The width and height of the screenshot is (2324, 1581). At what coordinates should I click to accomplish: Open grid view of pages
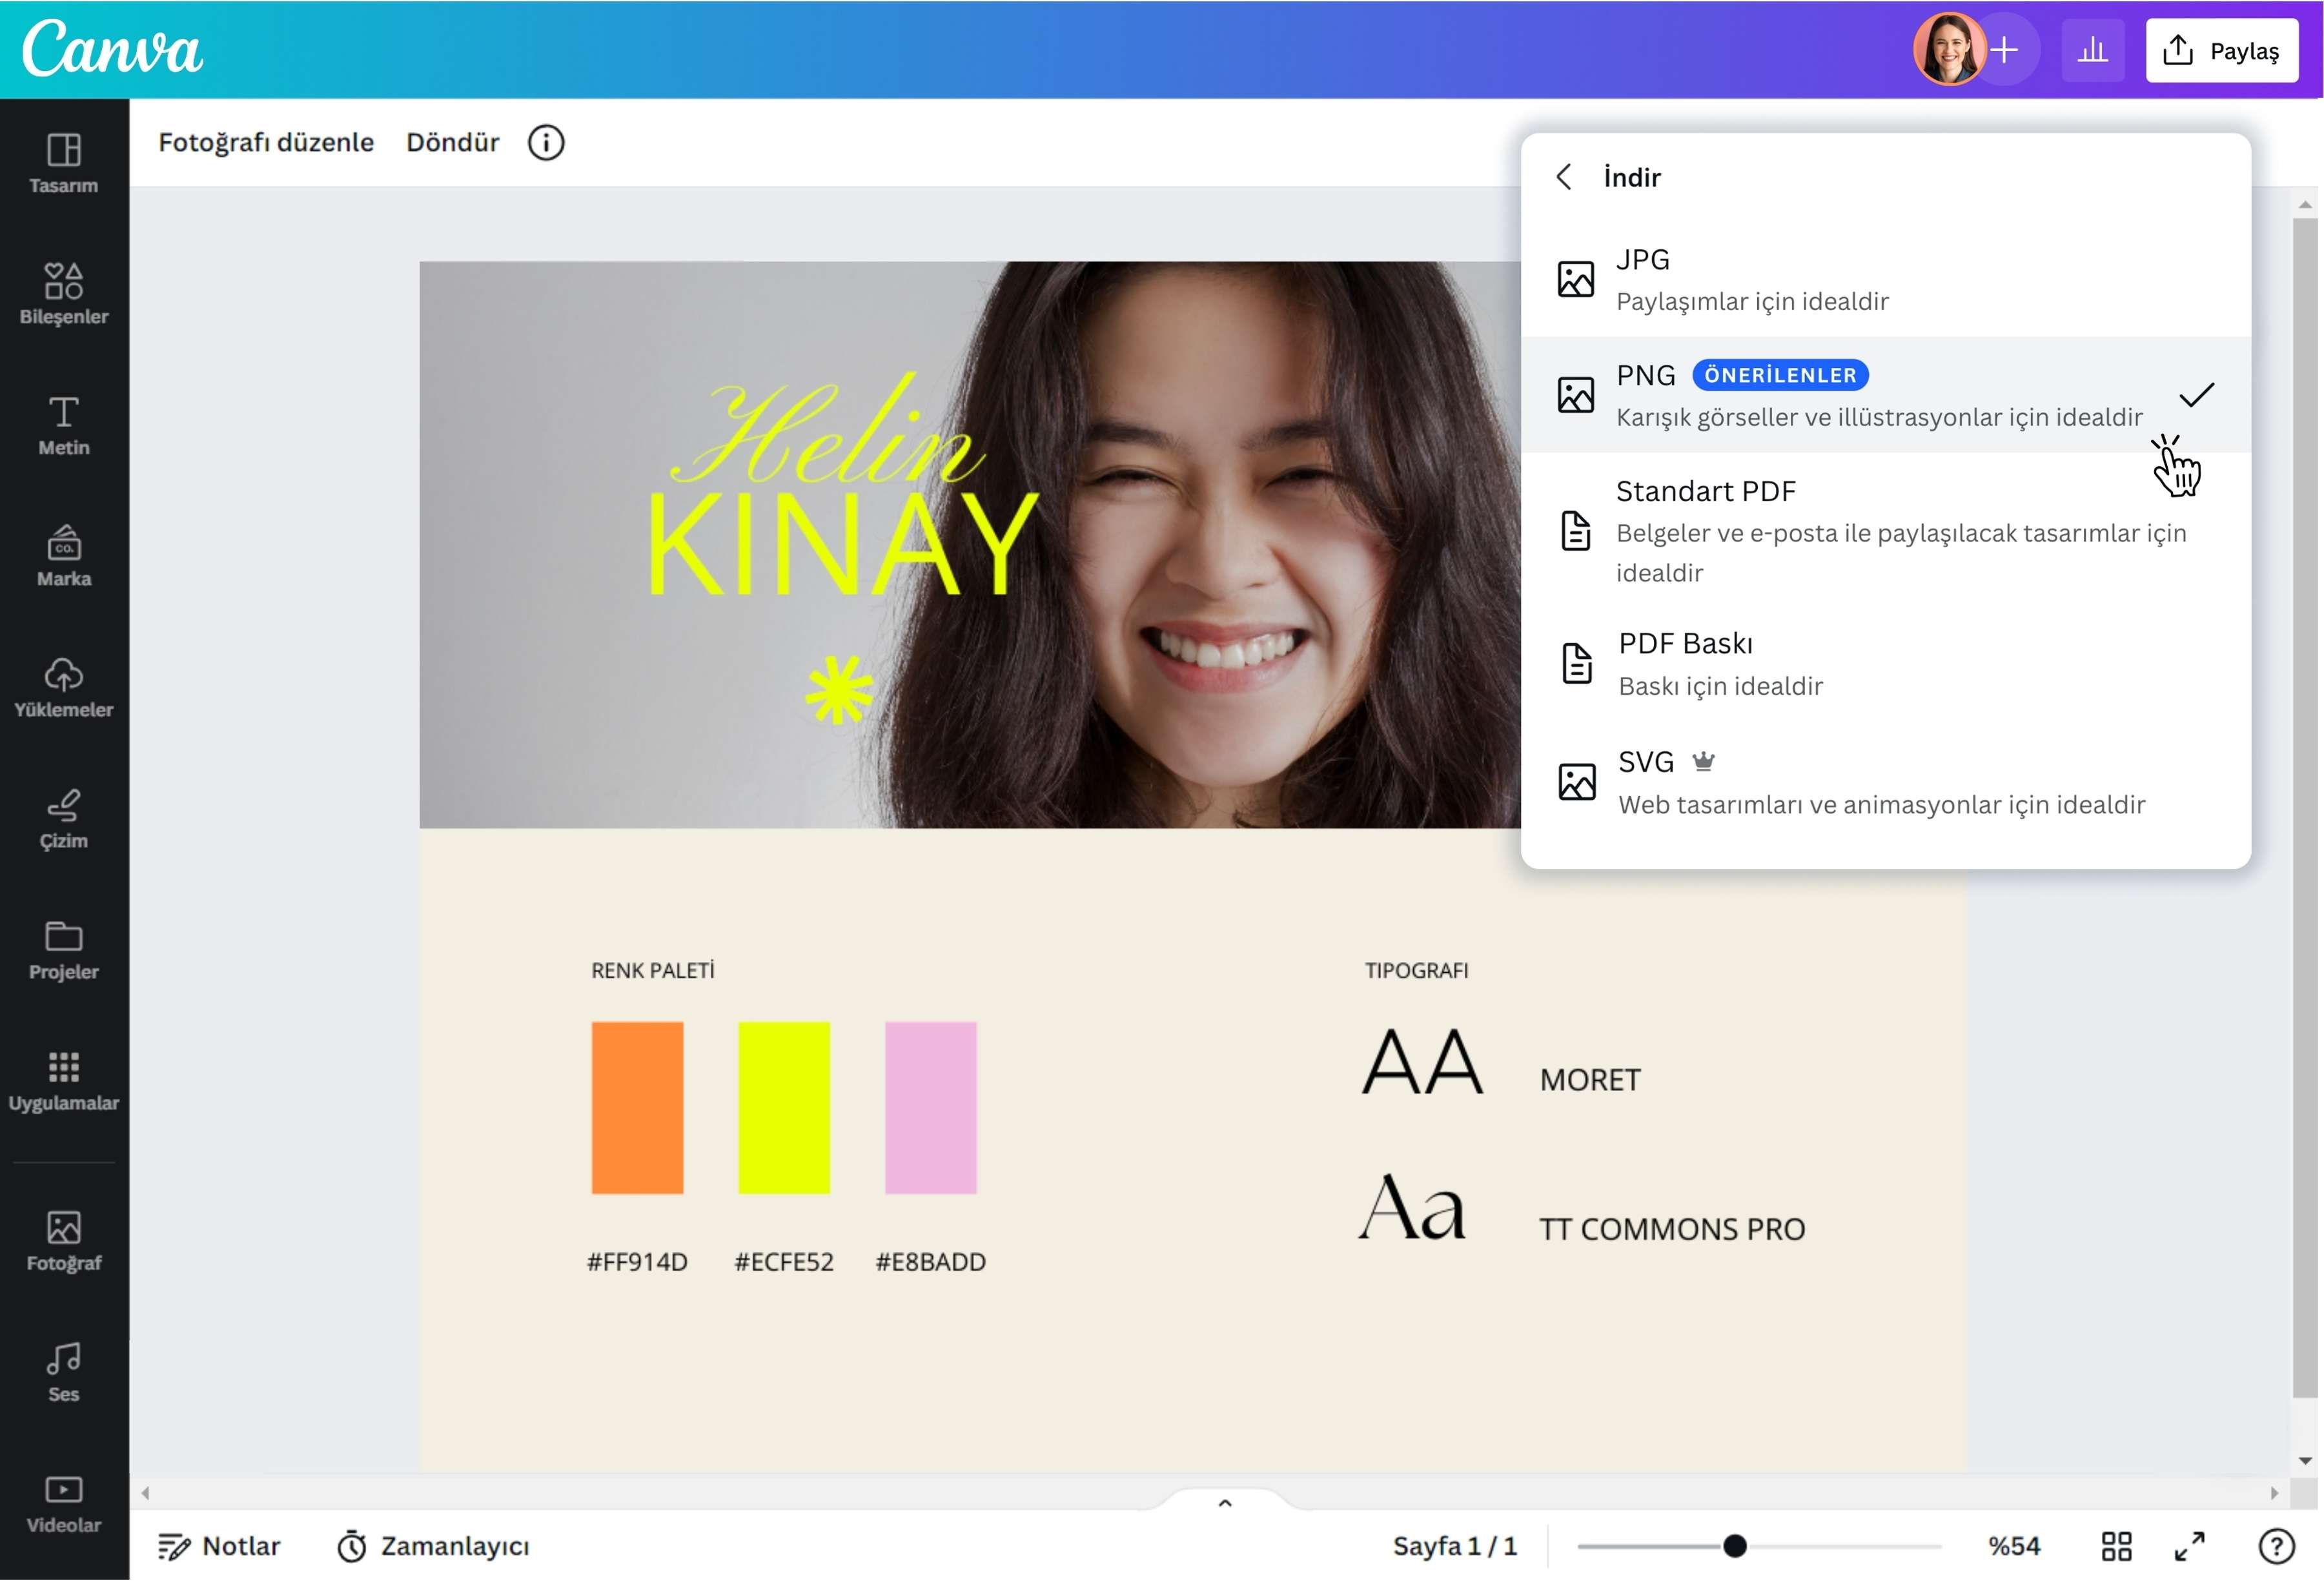click(x=2117, y=1546)
